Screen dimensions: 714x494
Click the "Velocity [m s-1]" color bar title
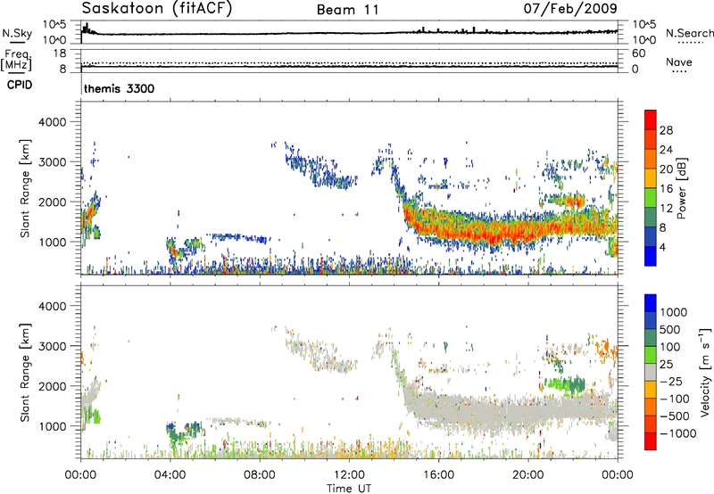point(705,372)
